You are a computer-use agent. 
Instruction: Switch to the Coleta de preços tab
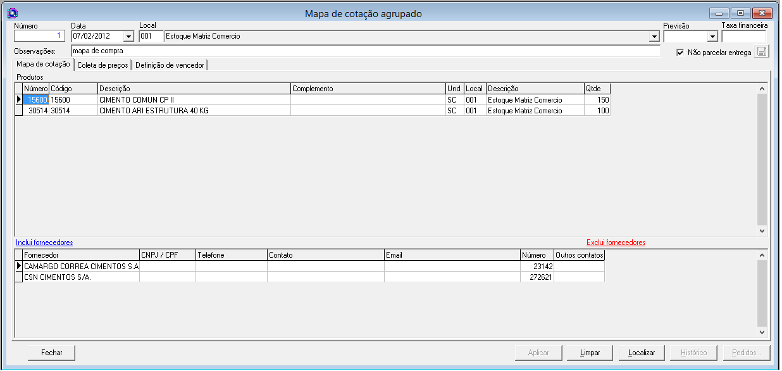tap(102, 65)
